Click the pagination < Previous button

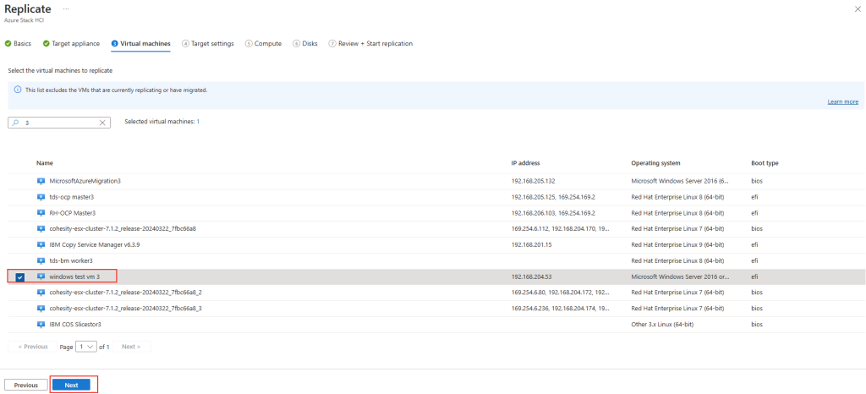(32, 347)
